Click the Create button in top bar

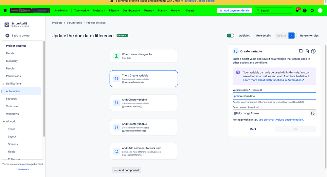[x=190, y=10]
